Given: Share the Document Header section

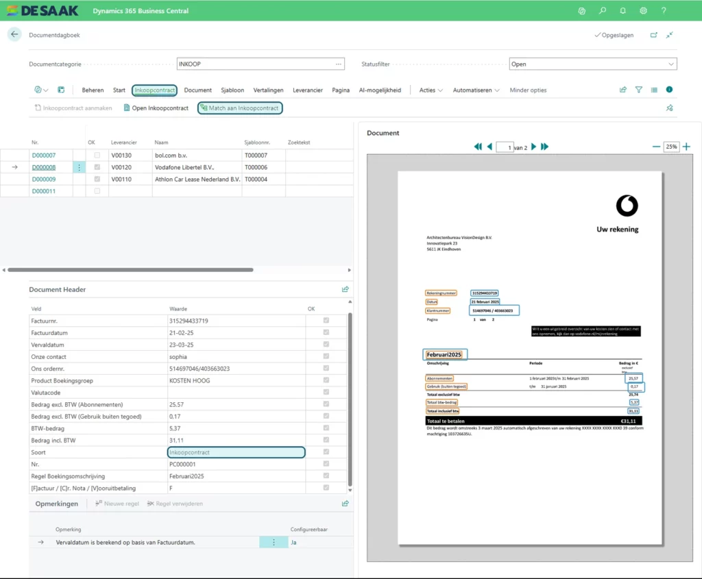Looking at the screenshot, I should click(x=346, y=289).
